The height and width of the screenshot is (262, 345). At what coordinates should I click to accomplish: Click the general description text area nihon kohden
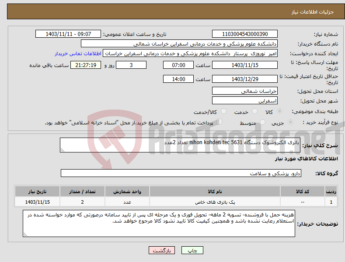coord(180,145)
